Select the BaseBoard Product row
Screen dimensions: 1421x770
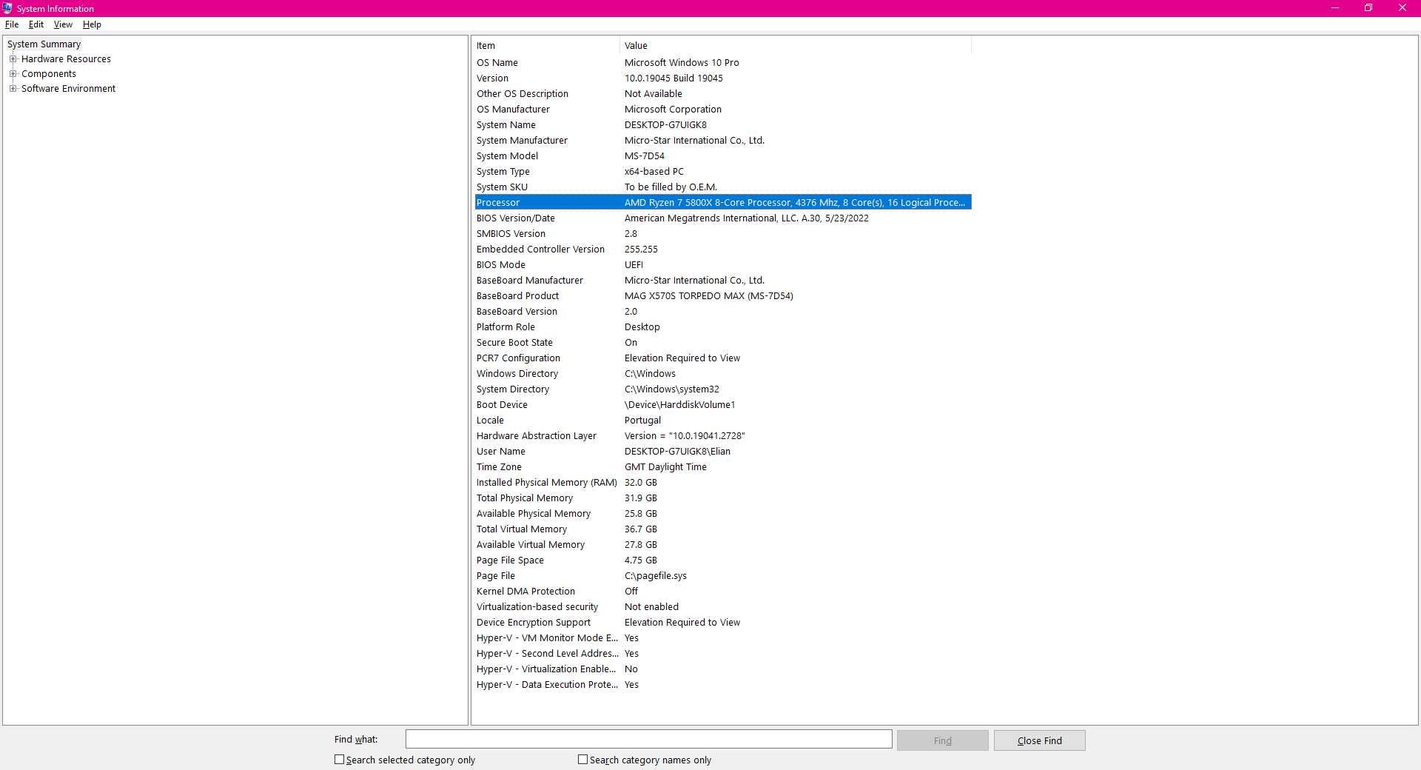(723, 296)
